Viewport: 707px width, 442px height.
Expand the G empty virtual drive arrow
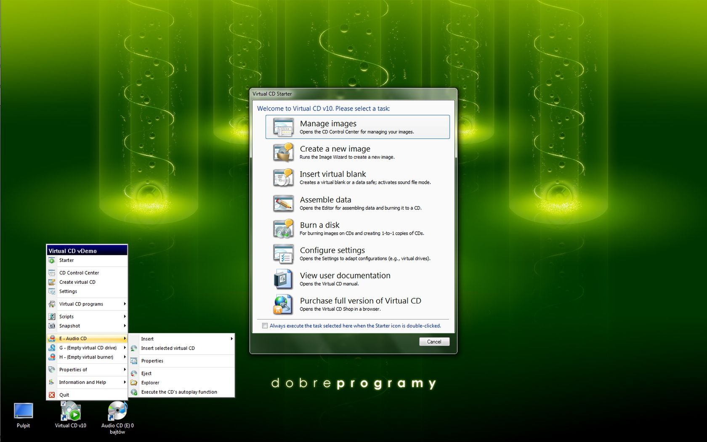(x=125, y=348)
